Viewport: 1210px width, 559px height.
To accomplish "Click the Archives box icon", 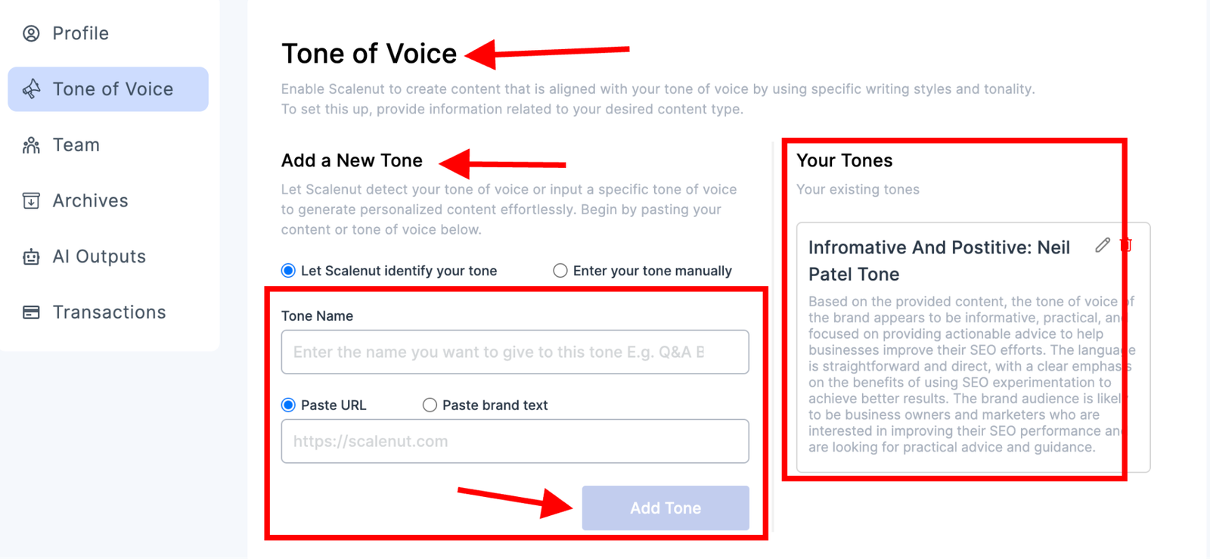I will click(31, 200).
